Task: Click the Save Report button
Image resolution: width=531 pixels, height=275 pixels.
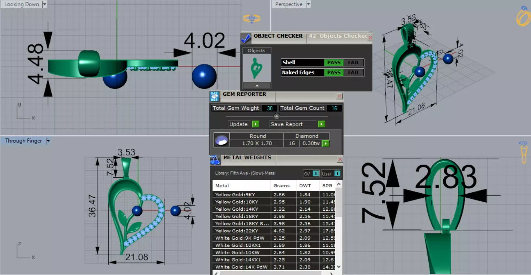Action: pos(294,124)
